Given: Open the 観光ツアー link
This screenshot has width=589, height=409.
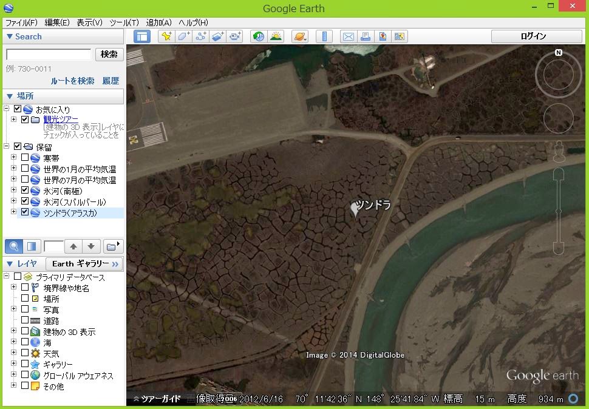Looking at the screenshot, I should coord(61,120).
